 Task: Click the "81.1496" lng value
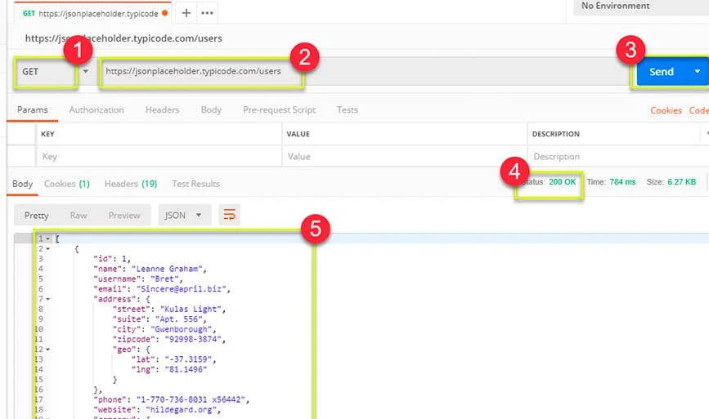tap(186, 369)
